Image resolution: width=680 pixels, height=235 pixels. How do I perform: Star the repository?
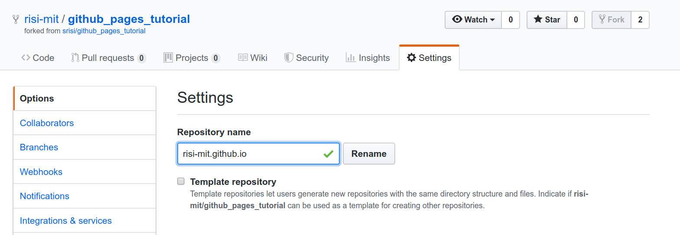(x=547, y=20)
